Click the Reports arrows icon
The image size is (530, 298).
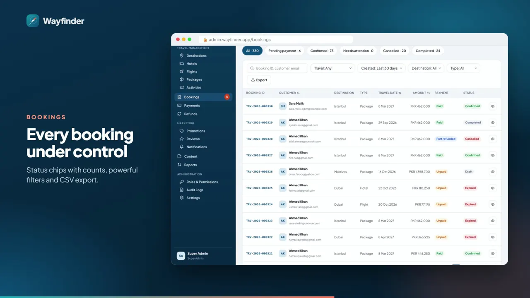(179, 165)
